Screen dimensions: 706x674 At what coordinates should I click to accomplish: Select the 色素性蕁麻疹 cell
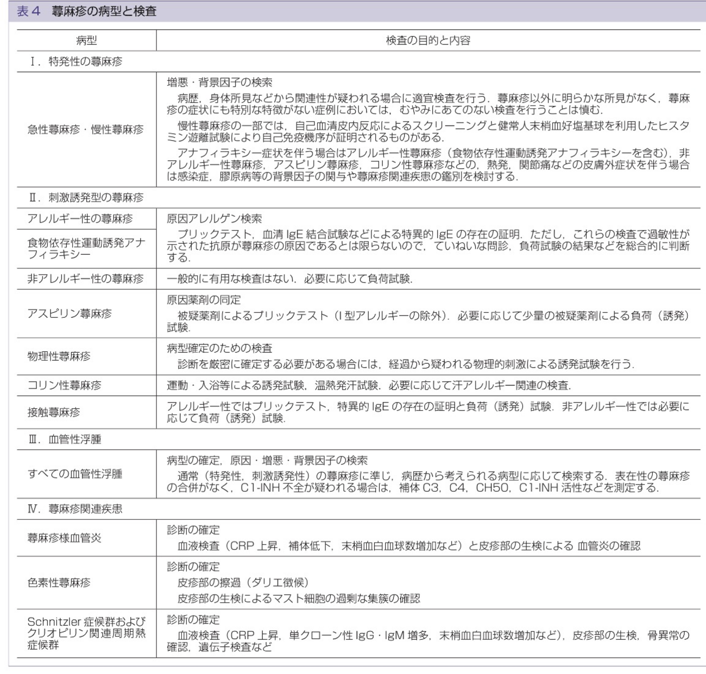[x=59, y=583]
